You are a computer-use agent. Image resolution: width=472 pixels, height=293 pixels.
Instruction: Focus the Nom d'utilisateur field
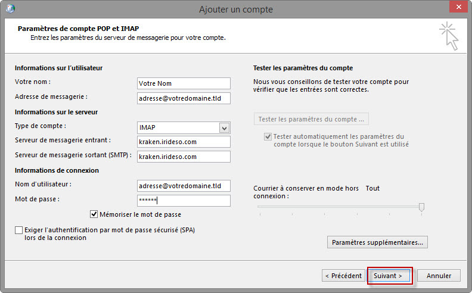coord(183,186)
